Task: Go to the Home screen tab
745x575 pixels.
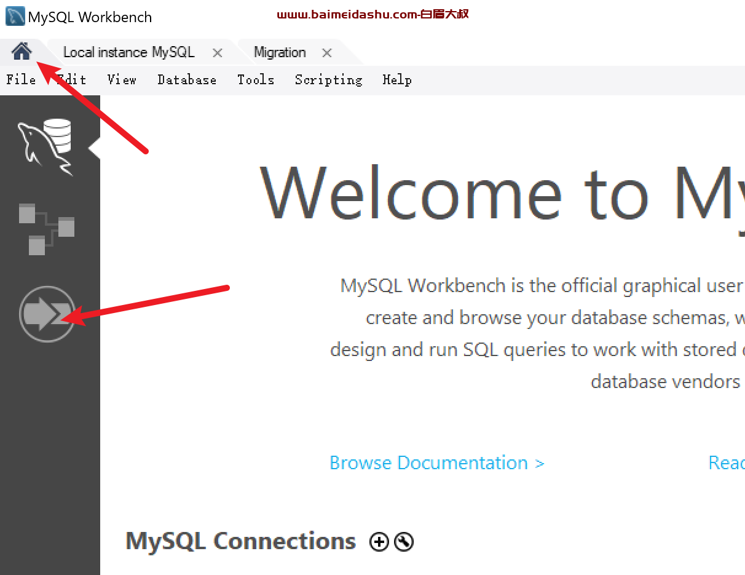Action: [x=22, y=52]
